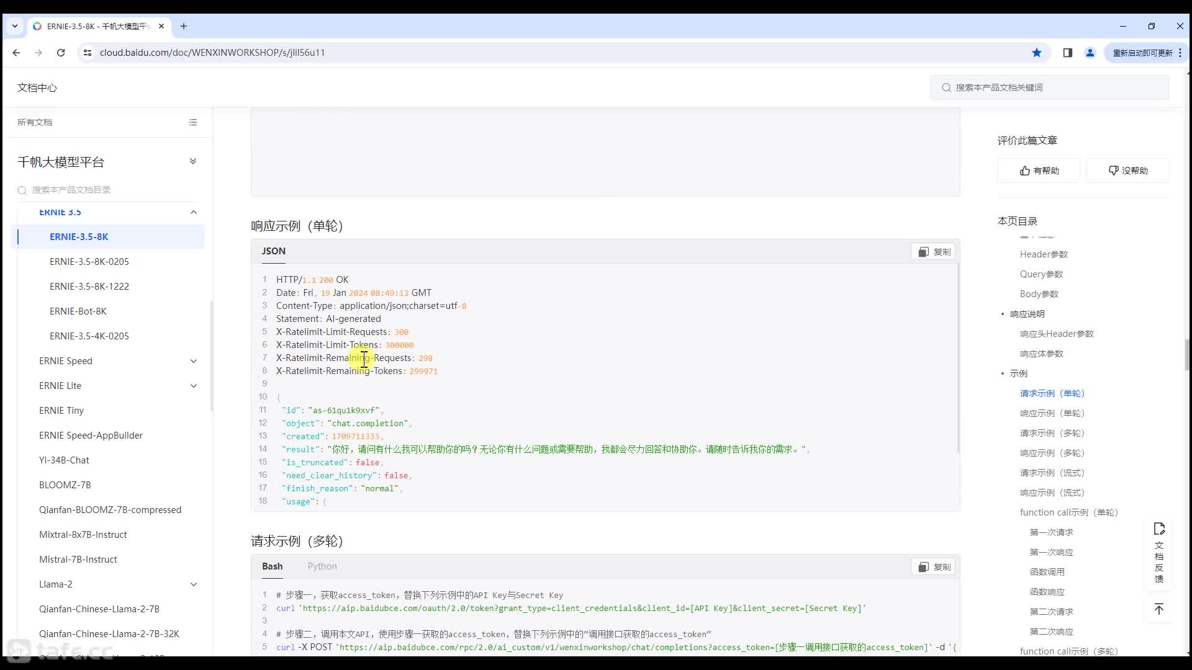Jump to 请求示例（多轮） in page contents
Image resolution: width=1192 pixels, height=670 pixels.
(1052, 433)
